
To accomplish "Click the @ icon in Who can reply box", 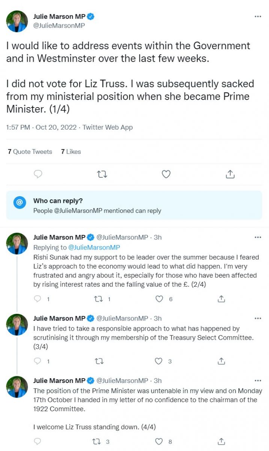I will click(x=20, y=202).
